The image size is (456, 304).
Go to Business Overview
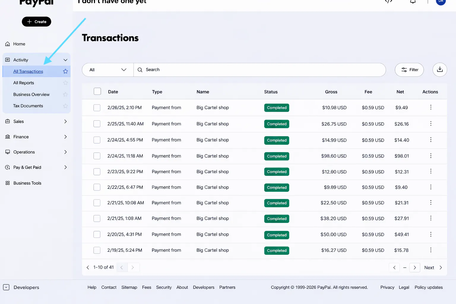point(31,94)
